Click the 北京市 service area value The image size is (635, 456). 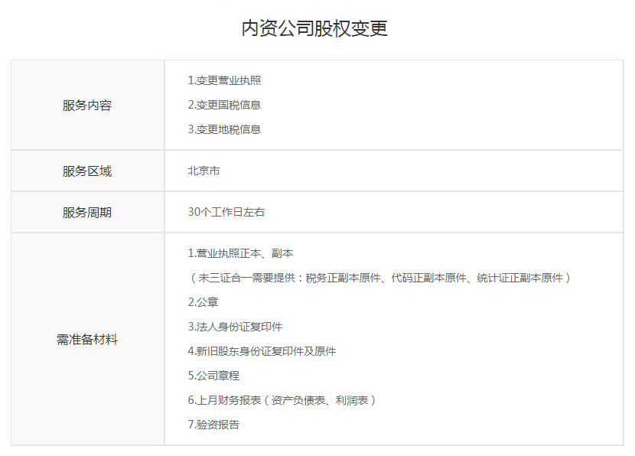click(x=204, y=171)
